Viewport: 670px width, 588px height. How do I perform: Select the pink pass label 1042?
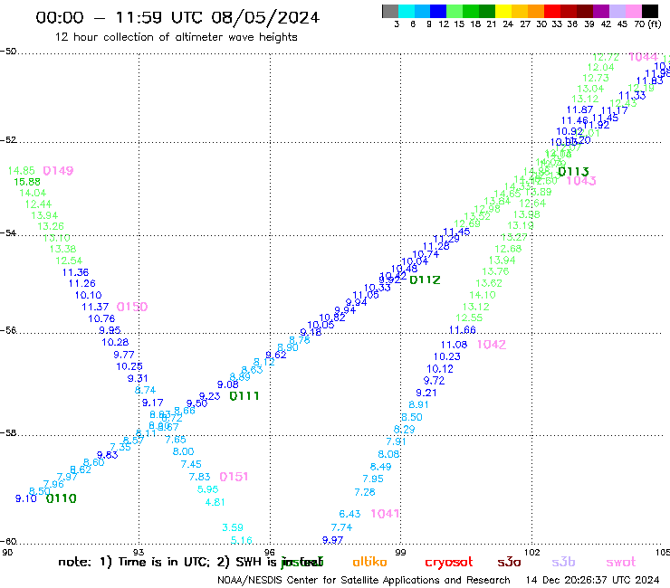492,344
